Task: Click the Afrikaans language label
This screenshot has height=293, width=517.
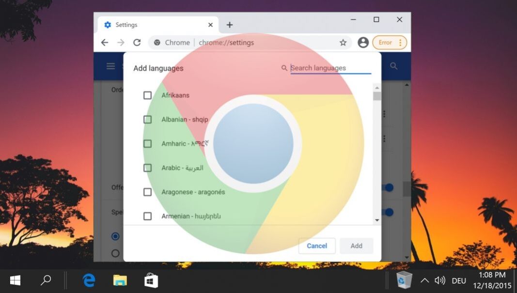Action: point(175,95)
